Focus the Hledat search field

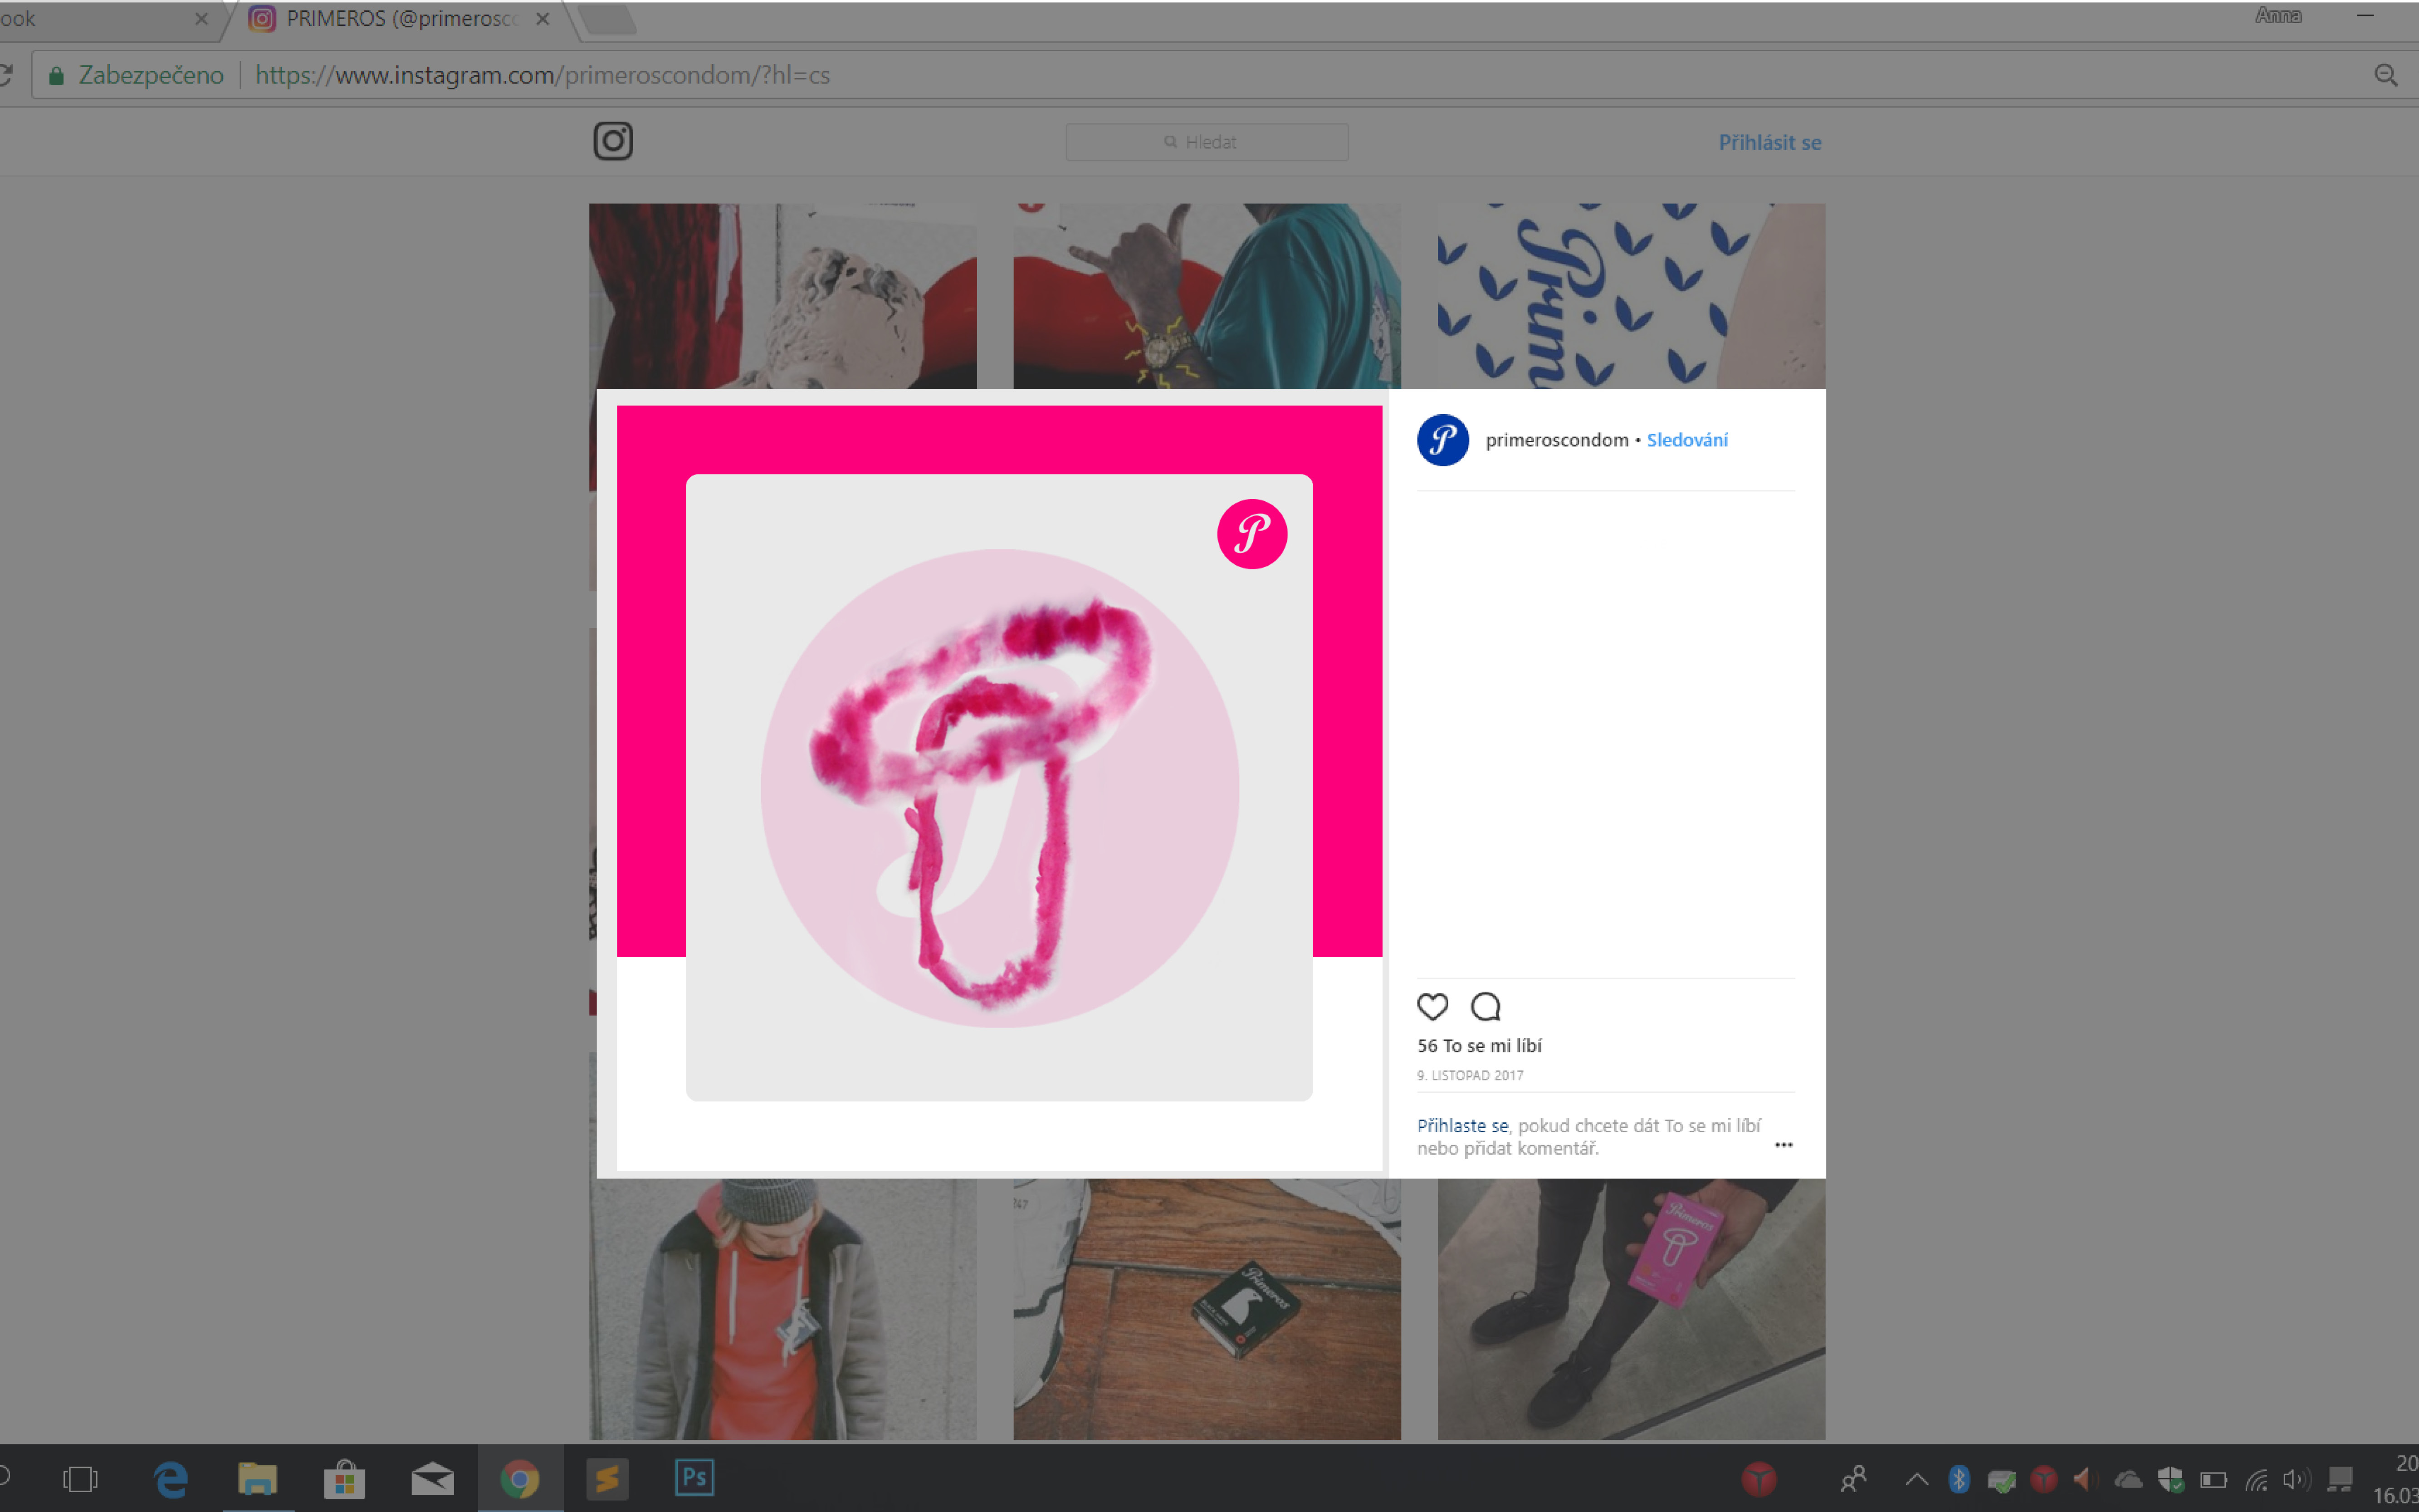pos(1207,142)
